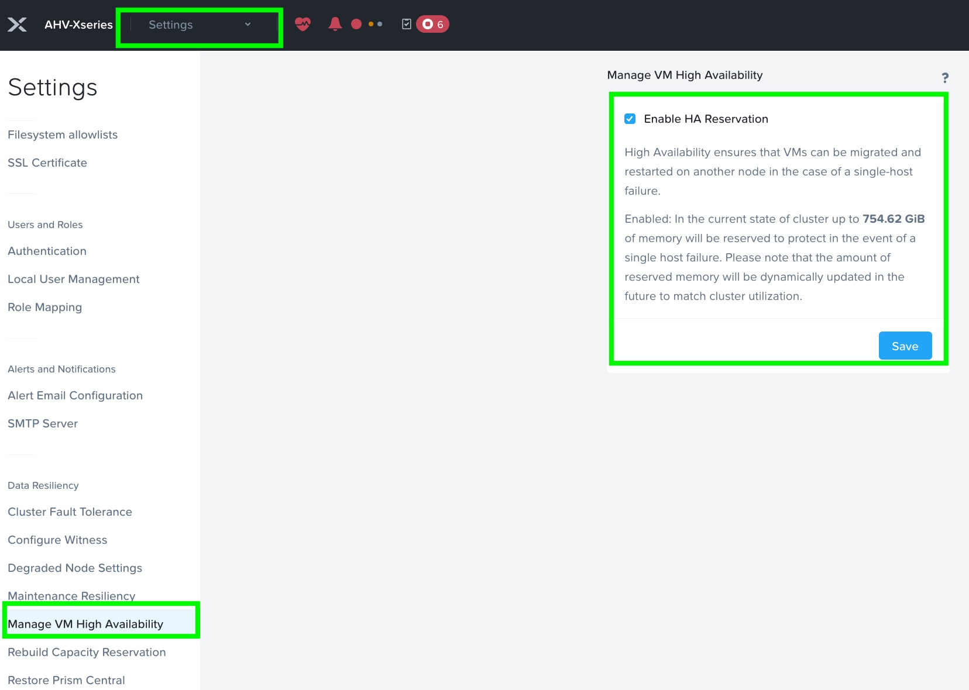Open Rebuild Capacity Reservation settings
Image resolution: width=969 pixels, height=690 pixels.
coord(87,652)
